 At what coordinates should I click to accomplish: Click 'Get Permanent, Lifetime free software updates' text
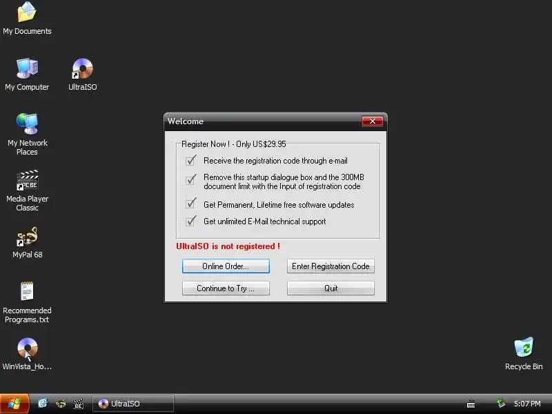point(279,205)
